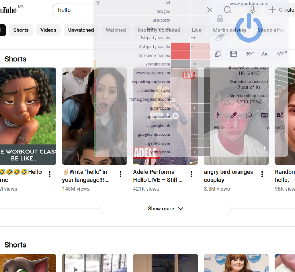The image size is (295, 272).
Task: Click the lock icon to save rule changes
Action: (x=220, y=19)
